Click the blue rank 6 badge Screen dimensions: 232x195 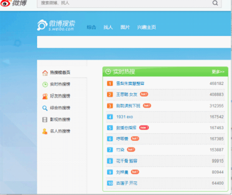pos(110,139)
